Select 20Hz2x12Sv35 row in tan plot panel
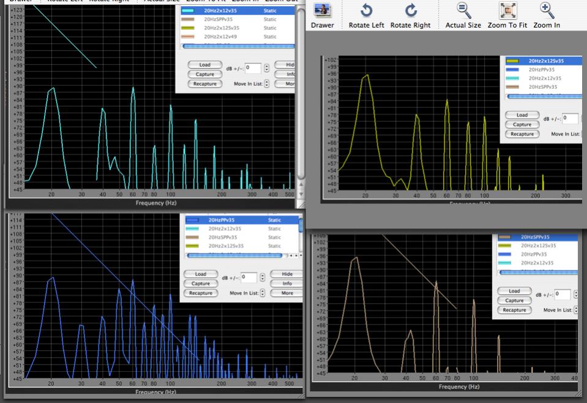Image resolution: width=587 pixels, height=403 pixels. [537, 246]
